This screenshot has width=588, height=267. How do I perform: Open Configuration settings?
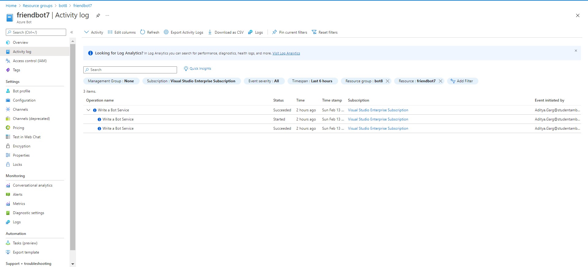(35, 100)
